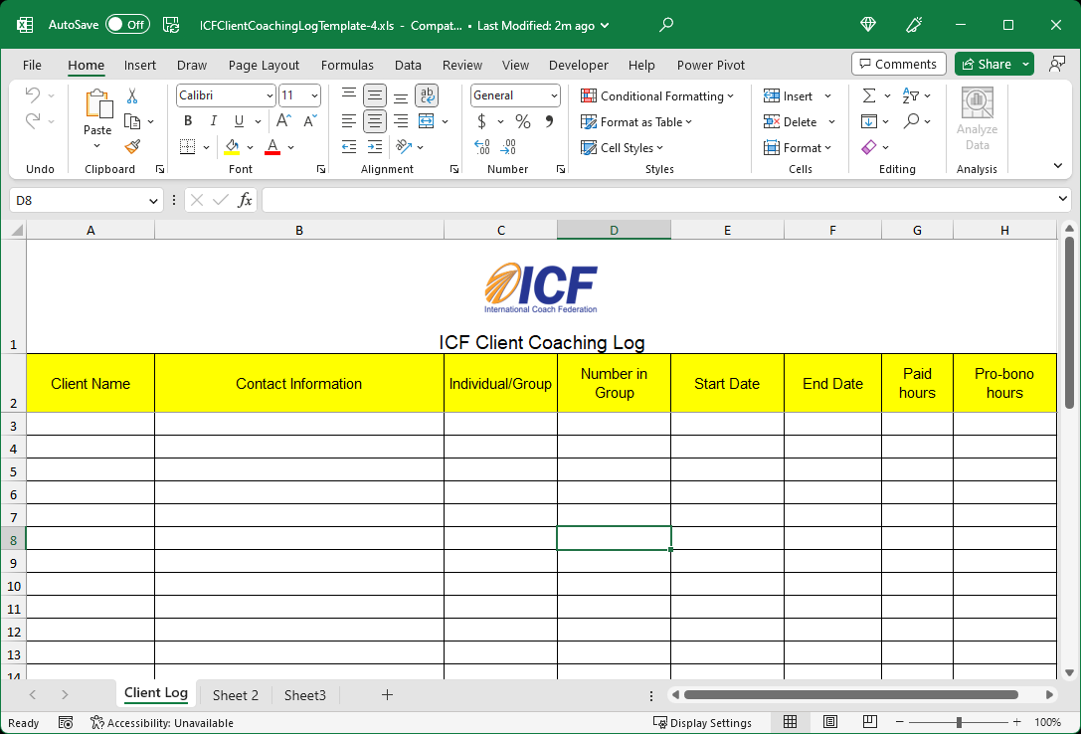Click the Cut scissors icon
This screenshot has height=734, width=1081.
pos(132,96)
